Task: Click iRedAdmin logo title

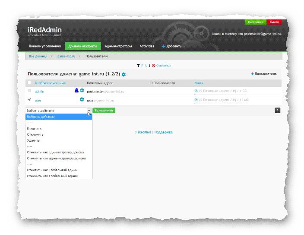Action: tap(44, 30)
